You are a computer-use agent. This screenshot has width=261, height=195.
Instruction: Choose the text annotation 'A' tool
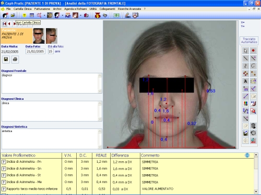pyautogui.click(x=245, y=81)
